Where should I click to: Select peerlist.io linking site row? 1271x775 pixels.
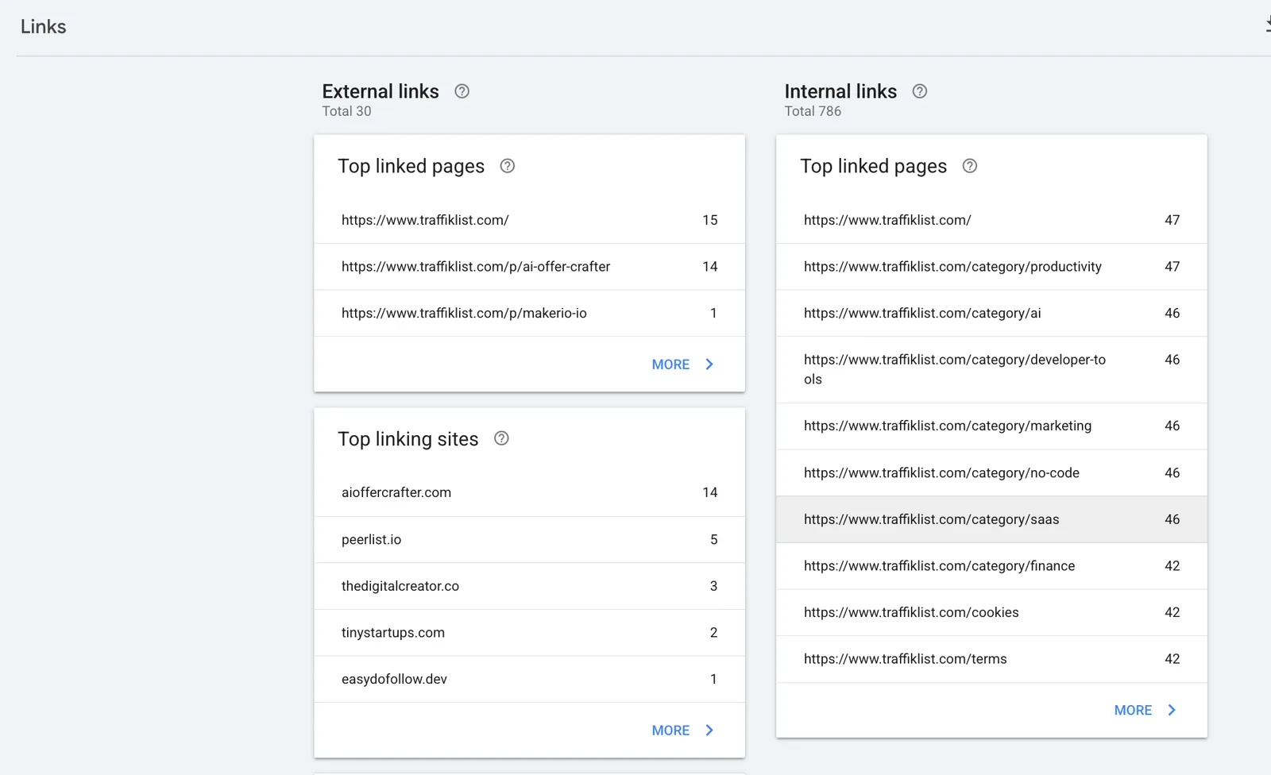click(530, 540)
